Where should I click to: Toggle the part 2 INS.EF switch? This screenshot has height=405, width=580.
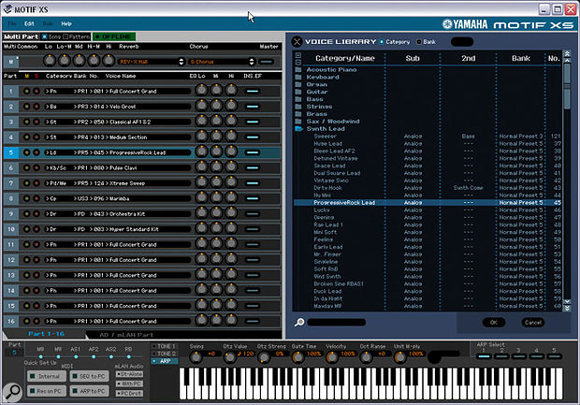point(253,107)
